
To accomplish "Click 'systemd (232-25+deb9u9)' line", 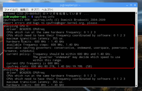I will click(46, 14).
